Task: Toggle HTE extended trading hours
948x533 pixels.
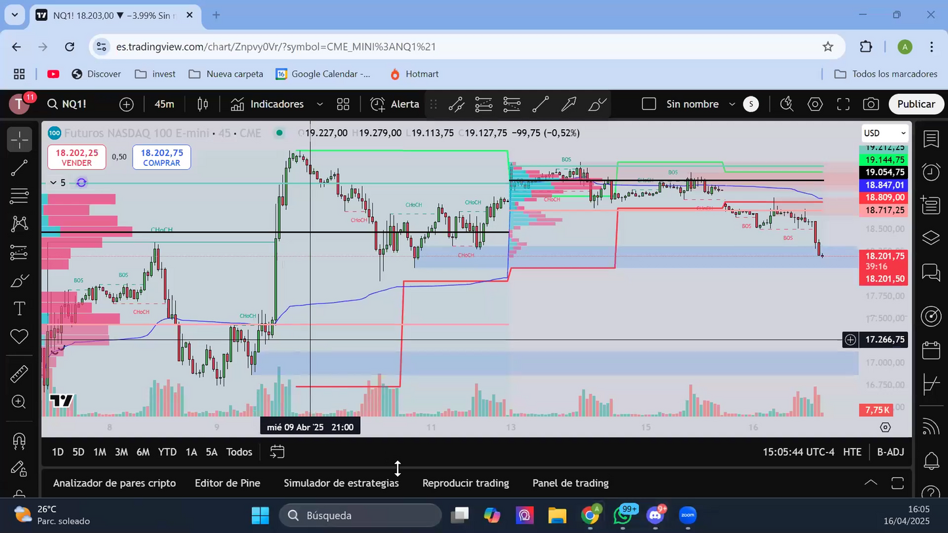Action: 852,452
